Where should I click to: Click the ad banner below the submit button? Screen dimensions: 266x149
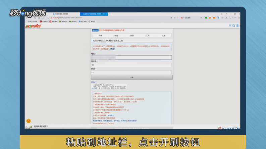coord(109,87)
